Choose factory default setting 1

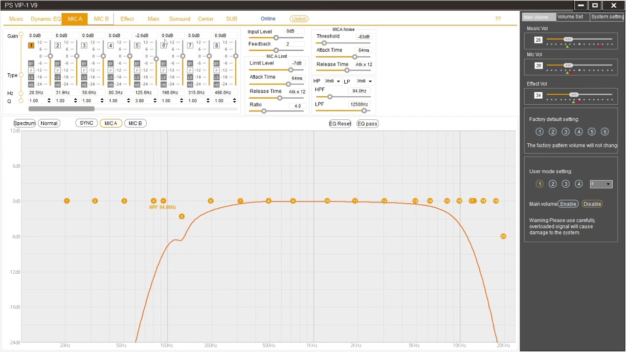(x=539, y=132)
